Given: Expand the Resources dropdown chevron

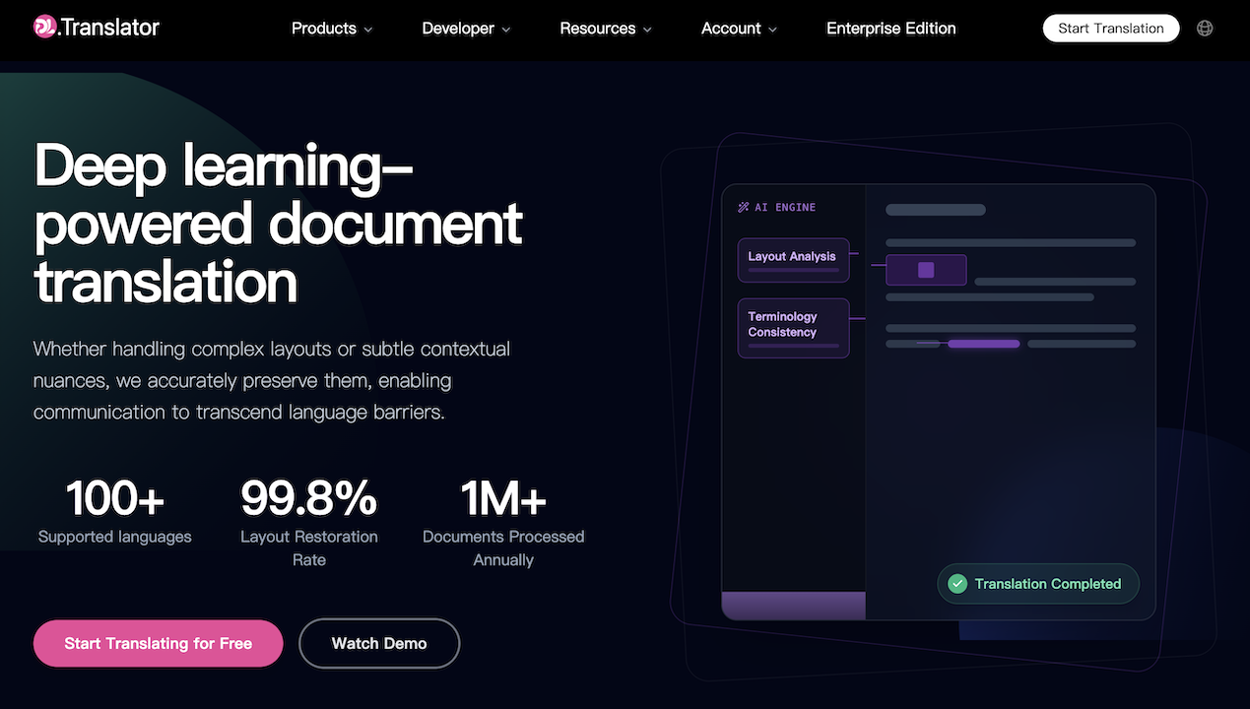Looking at the screenshot, I should 647,30.
